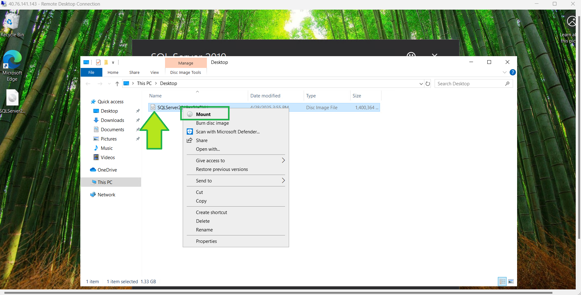The image size is (581, 295).
Task: Switch to details view icon in status bar
Action: point(502,281)
